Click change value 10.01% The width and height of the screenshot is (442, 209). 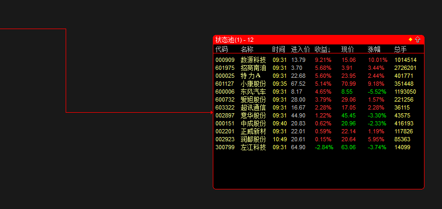coord(378,60)
